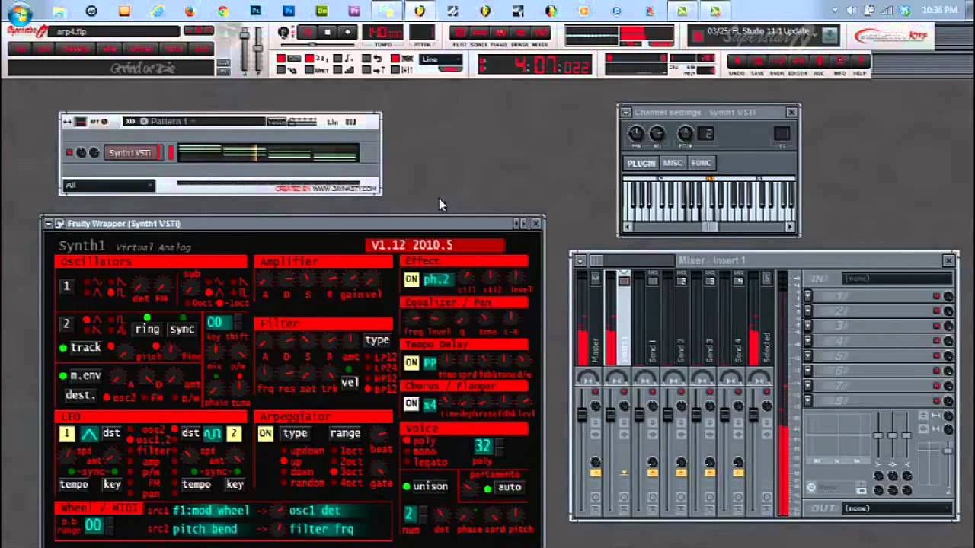This screenshot has height=548, width=975.
Task: Open the 'All' channel filter dropdown
Action: pyautogui.click(x=109, y=185)
